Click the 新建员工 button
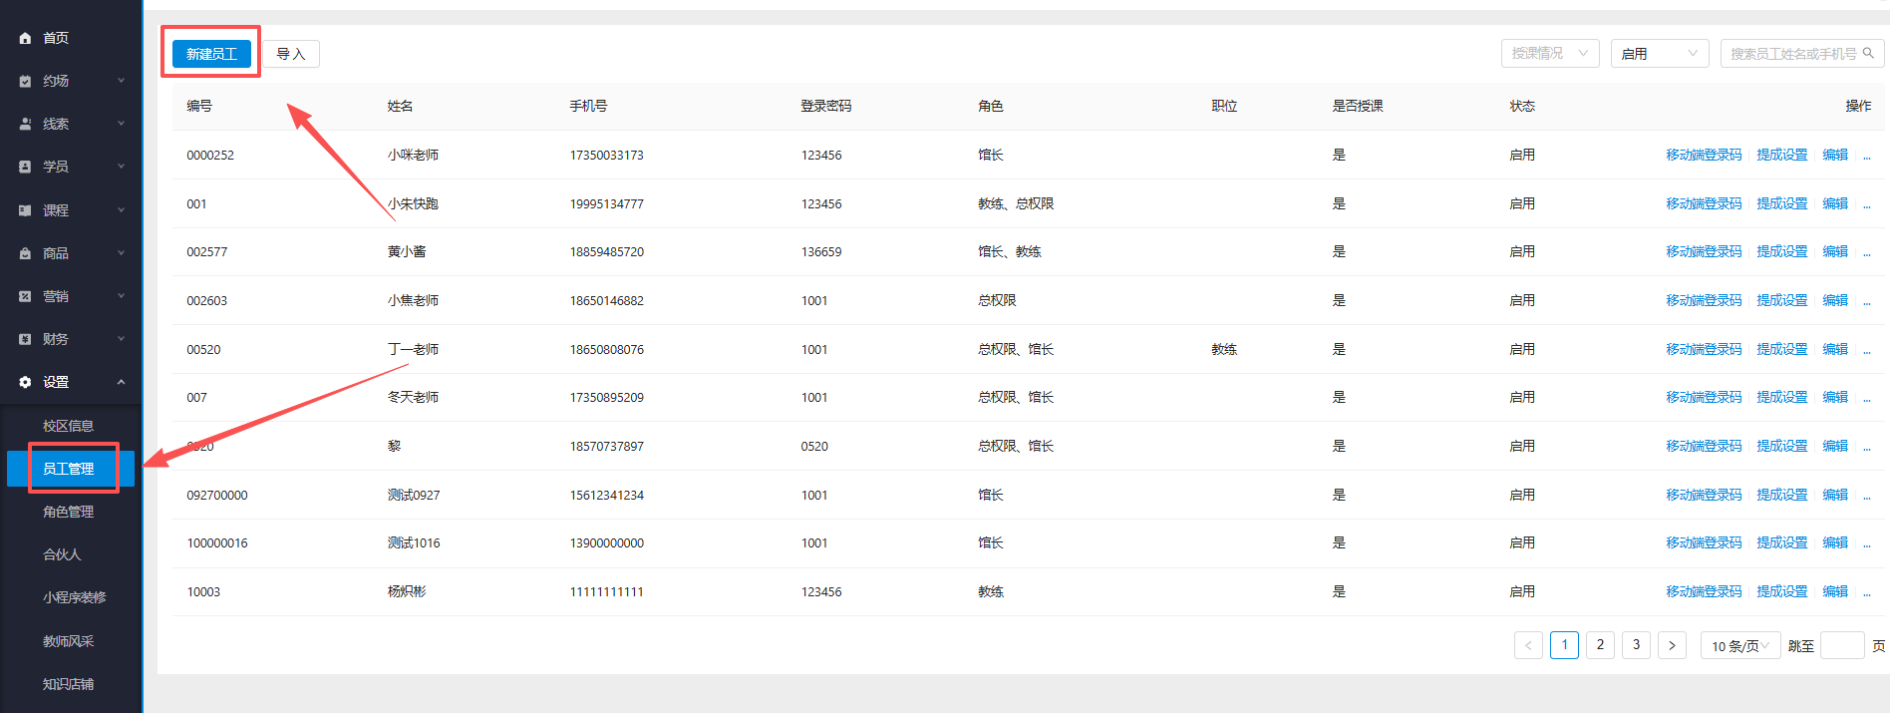 pyautogui.click(x=211, y=54)
